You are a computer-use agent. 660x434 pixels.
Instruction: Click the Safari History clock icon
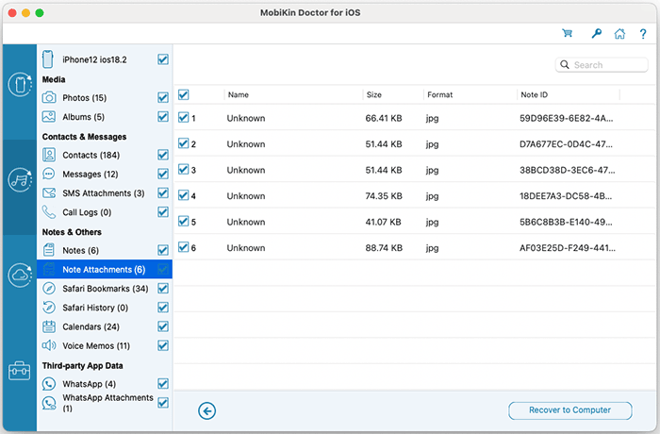[49, 308]
